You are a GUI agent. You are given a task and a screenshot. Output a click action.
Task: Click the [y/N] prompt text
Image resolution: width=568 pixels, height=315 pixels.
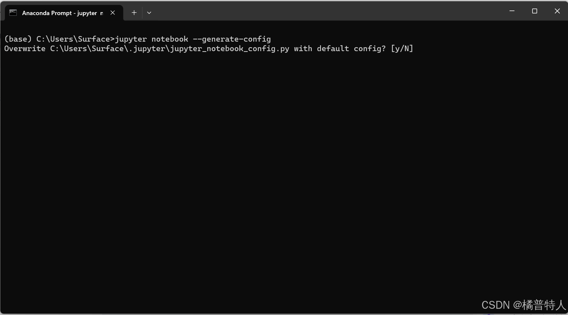[402, 49]
